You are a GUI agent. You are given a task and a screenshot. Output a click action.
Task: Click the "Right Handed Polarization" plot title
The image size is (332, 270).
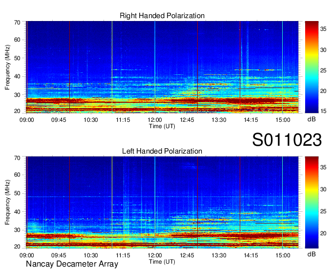click(x=162, y=16)
